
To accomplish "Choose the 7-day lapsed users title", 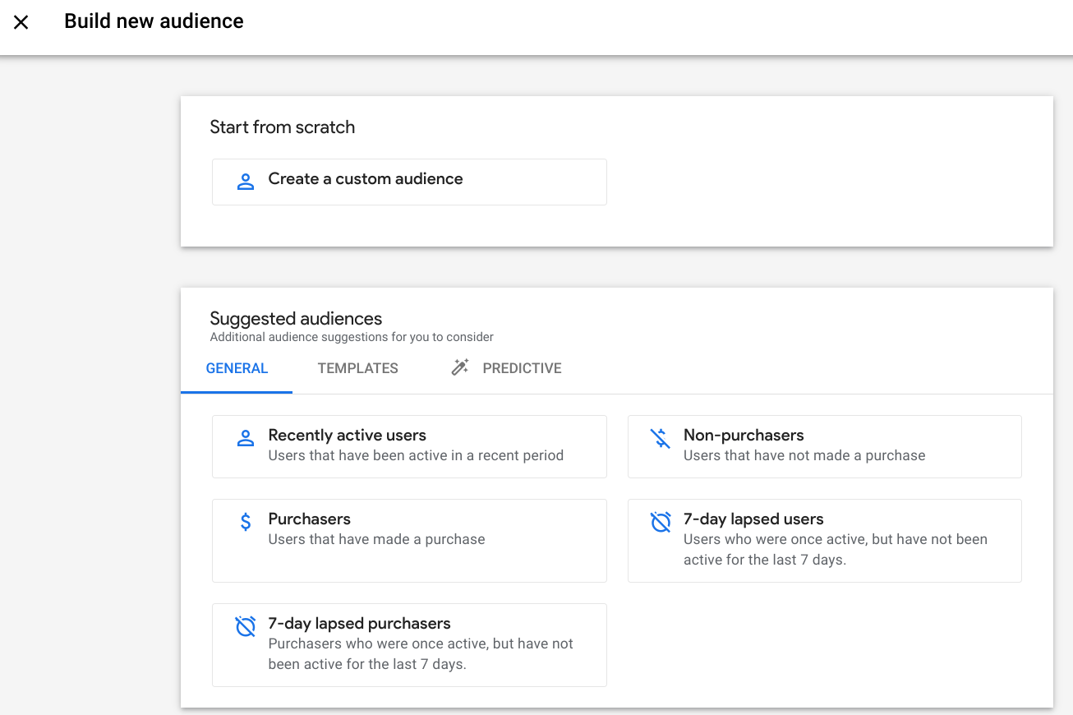I will point(753,519).
